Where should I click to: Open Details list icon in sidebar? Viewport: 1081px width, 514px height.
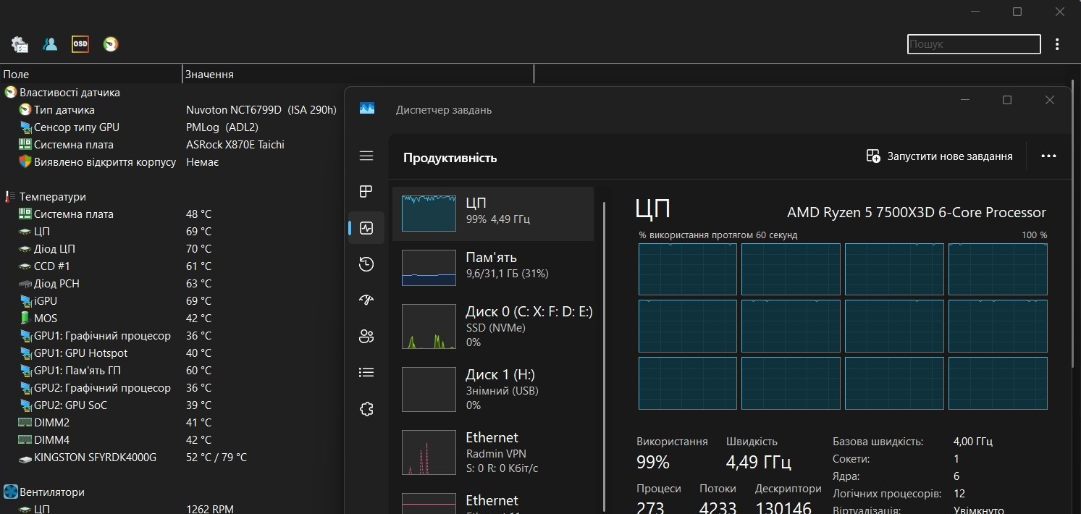point(366,373)
